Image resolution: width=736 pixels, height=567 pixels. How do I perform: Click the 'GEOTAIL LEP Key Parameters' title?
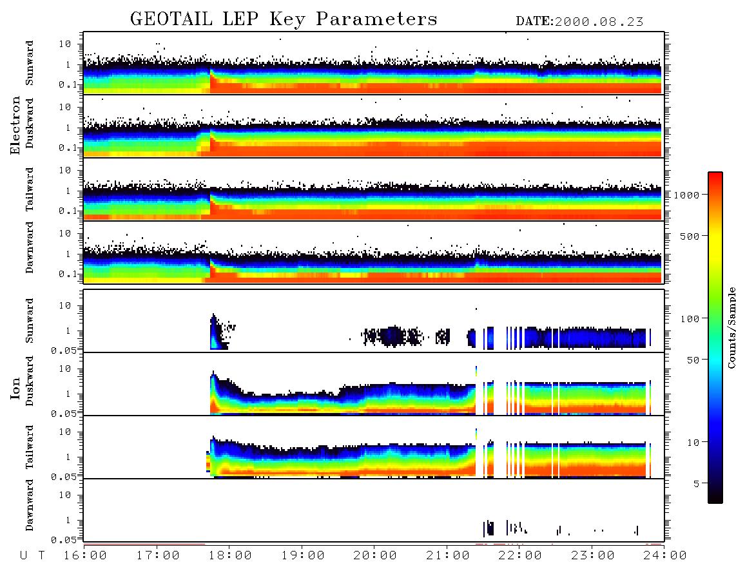pyautogui.click(x=284, y=19)
